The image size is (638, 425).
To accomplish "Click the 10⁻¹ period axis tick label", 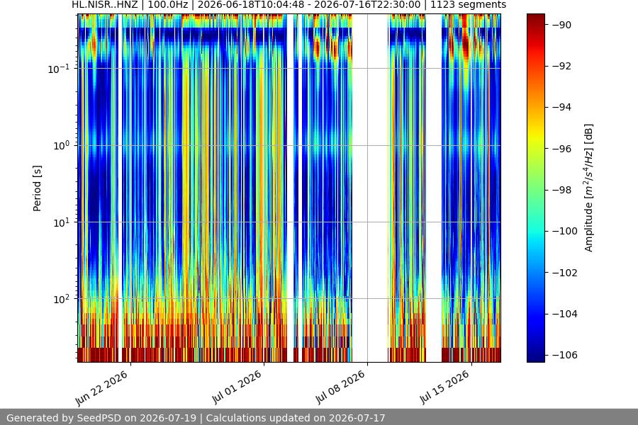I will pyautogui.click(x=58, y=68).
